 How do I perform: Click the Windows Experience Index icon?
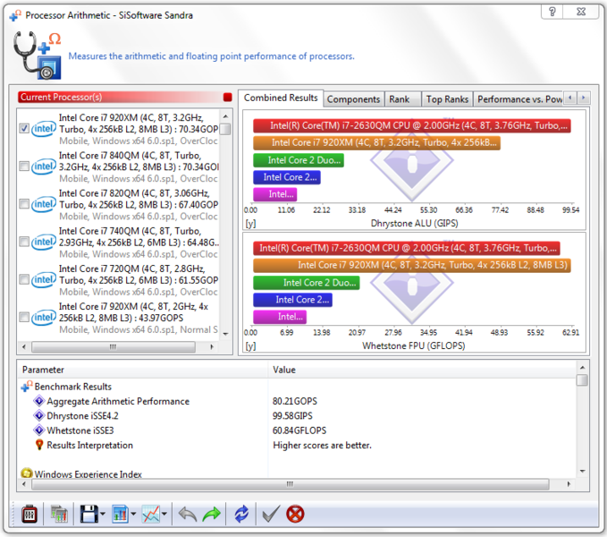click(x=27, y=473)
